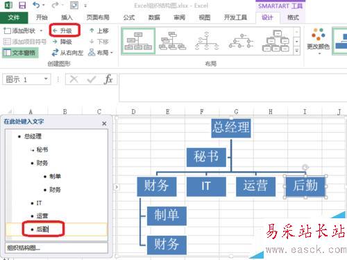
Task: Click 添加形状 button
Action: tap(19, 31)
